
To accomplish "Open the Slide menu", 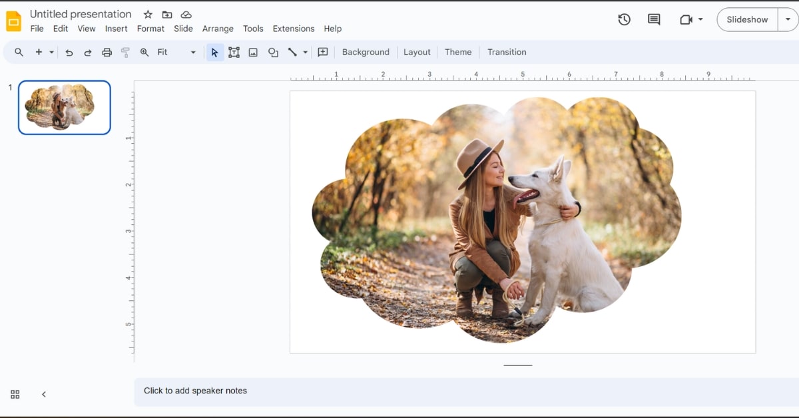I will [183, 29].
